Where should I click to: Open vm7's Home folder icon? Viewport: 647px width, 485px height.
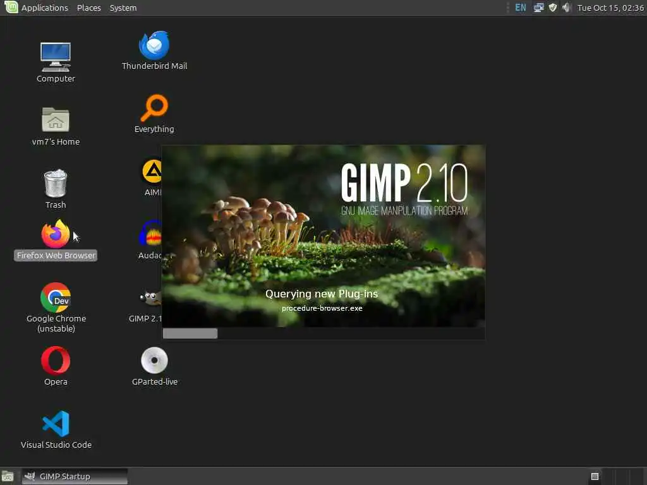coord(56,119)
